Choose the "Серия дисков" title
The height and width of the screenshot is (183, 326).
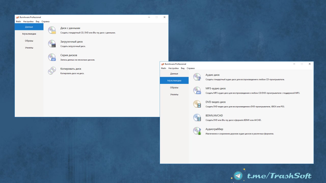[x=69, y=55]
